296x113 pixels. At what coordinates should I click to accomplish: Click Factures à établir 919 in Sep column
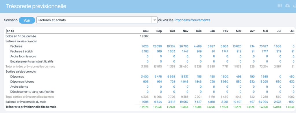[159, 51]
